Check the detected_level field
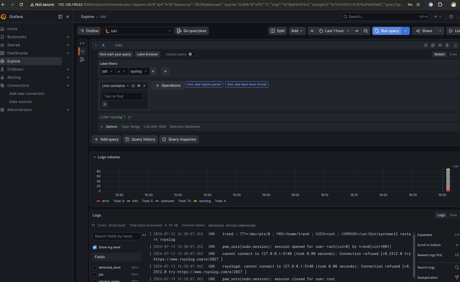460x282 pixels. pyautogui.click(x=95, y=268)
